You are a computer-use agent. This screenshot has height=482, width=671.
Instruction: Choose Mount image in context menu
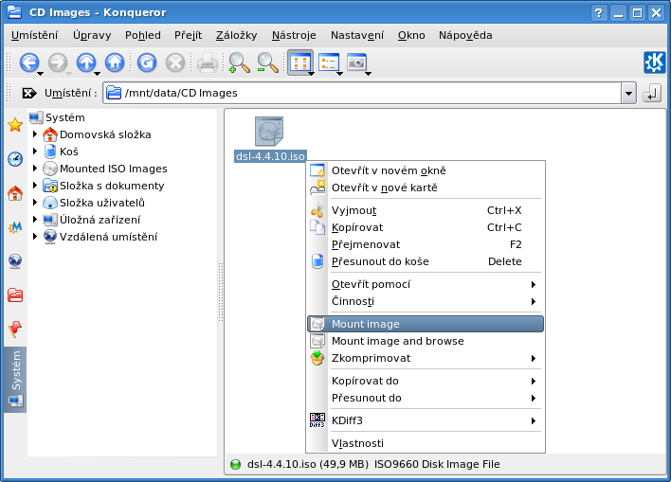coord(426,324)
